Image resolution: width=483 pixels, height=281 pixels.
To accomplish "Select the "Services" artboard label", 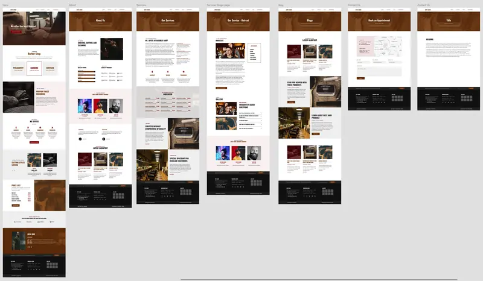I will coord(141,5).
